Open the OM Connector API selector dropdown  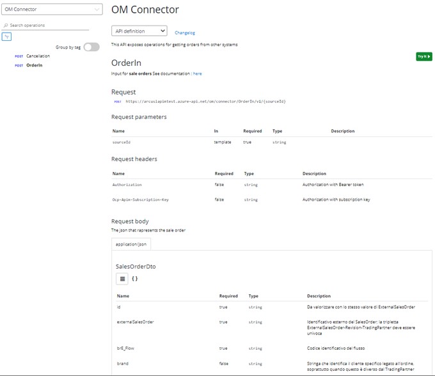[x=51, y=10]
